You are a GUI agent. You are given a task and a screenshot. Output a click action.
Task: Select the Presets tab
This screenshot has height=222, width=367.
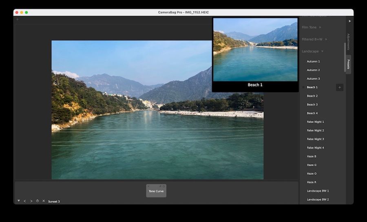coord(348,64)
